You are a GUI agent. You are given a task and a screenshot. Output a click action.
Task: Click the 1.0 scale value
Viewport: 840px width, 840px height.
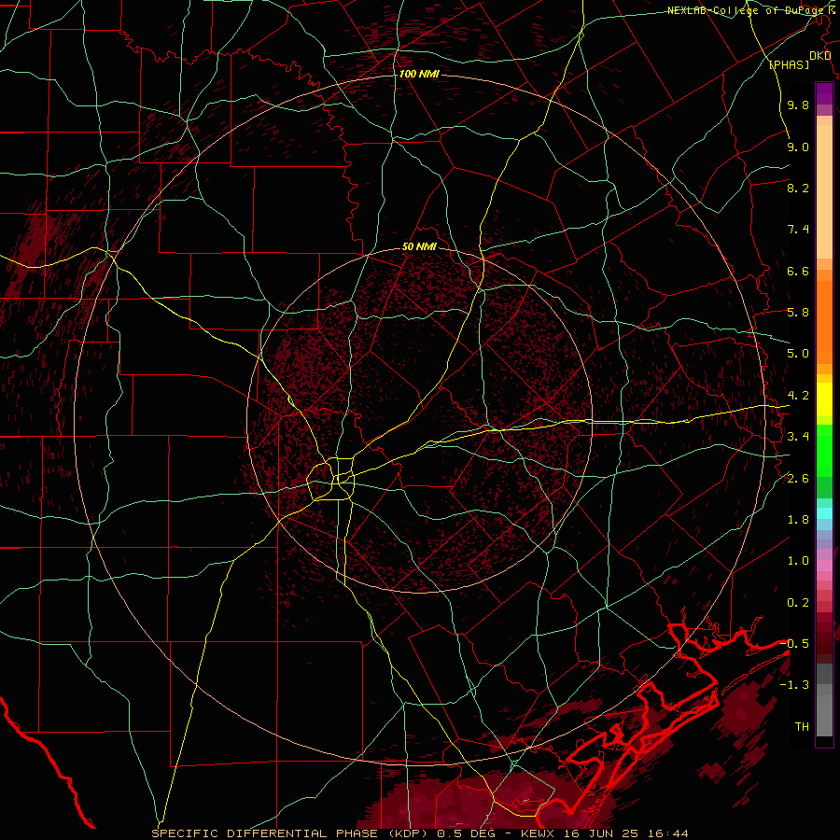point(798,561)
